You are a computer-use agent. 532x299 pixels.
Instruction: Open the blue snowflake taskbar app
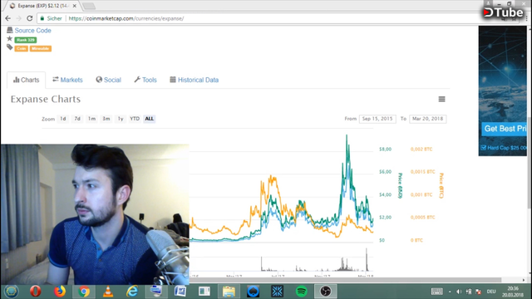(x=277, y=292)
